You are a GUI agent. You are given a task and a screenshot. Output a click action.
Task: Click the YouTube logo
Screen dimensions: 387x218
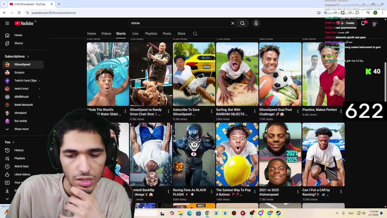[x=24, y=23]
